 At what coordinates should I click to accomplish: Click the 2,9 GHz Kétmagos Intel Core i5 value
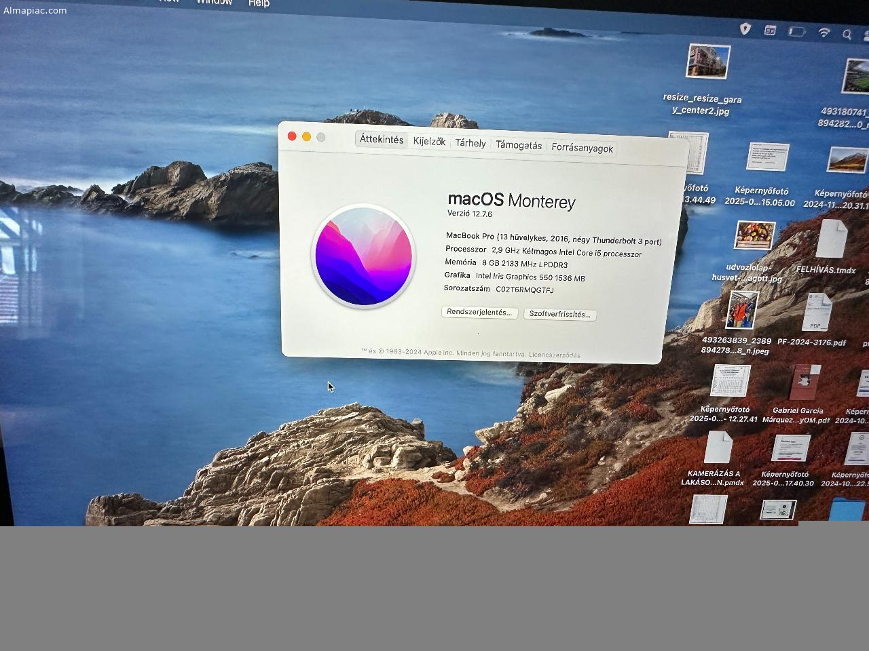click(x=567, y=252)
